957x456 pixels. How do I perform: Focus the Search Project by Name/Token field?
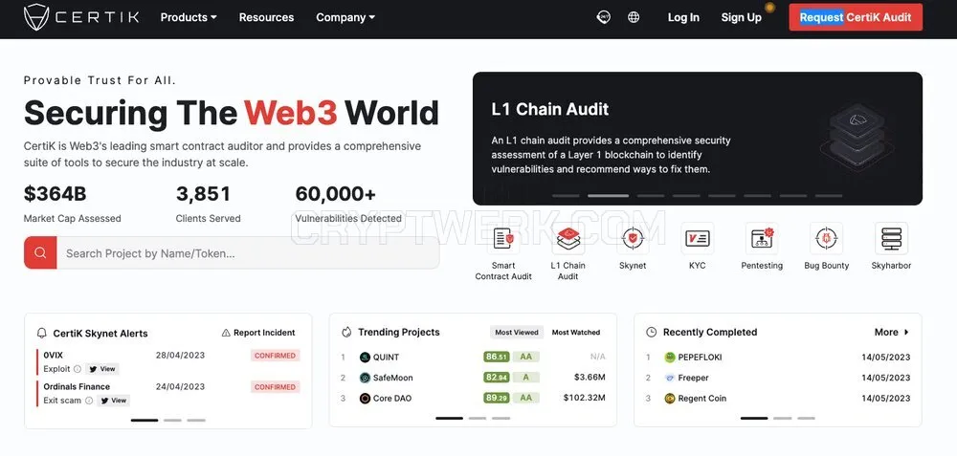pyautogui.click(x=248, y=252)
